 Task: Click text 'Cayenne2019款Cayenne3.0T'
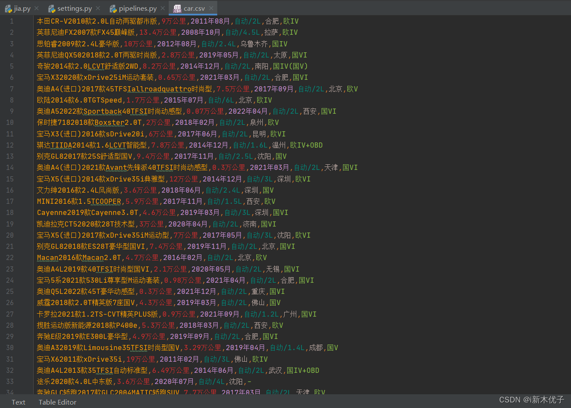88,212
